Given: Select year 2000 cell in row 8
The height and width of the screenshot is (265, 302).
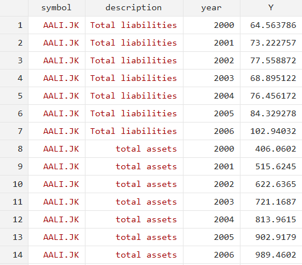Looking at the screenshot, I should tap(211, 149).
